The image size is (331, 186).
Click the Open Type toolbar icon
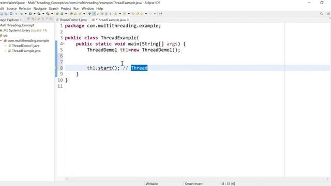pos(71,14)
